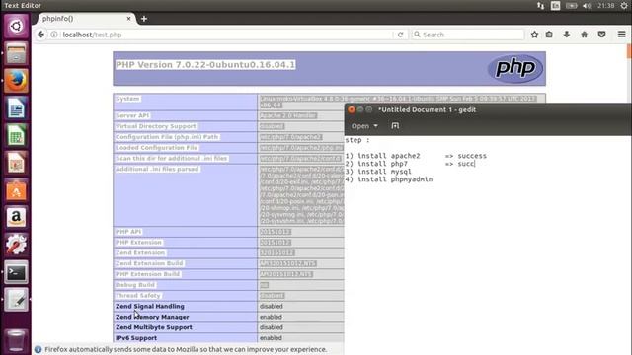Open clock showing 21:38

605,6
